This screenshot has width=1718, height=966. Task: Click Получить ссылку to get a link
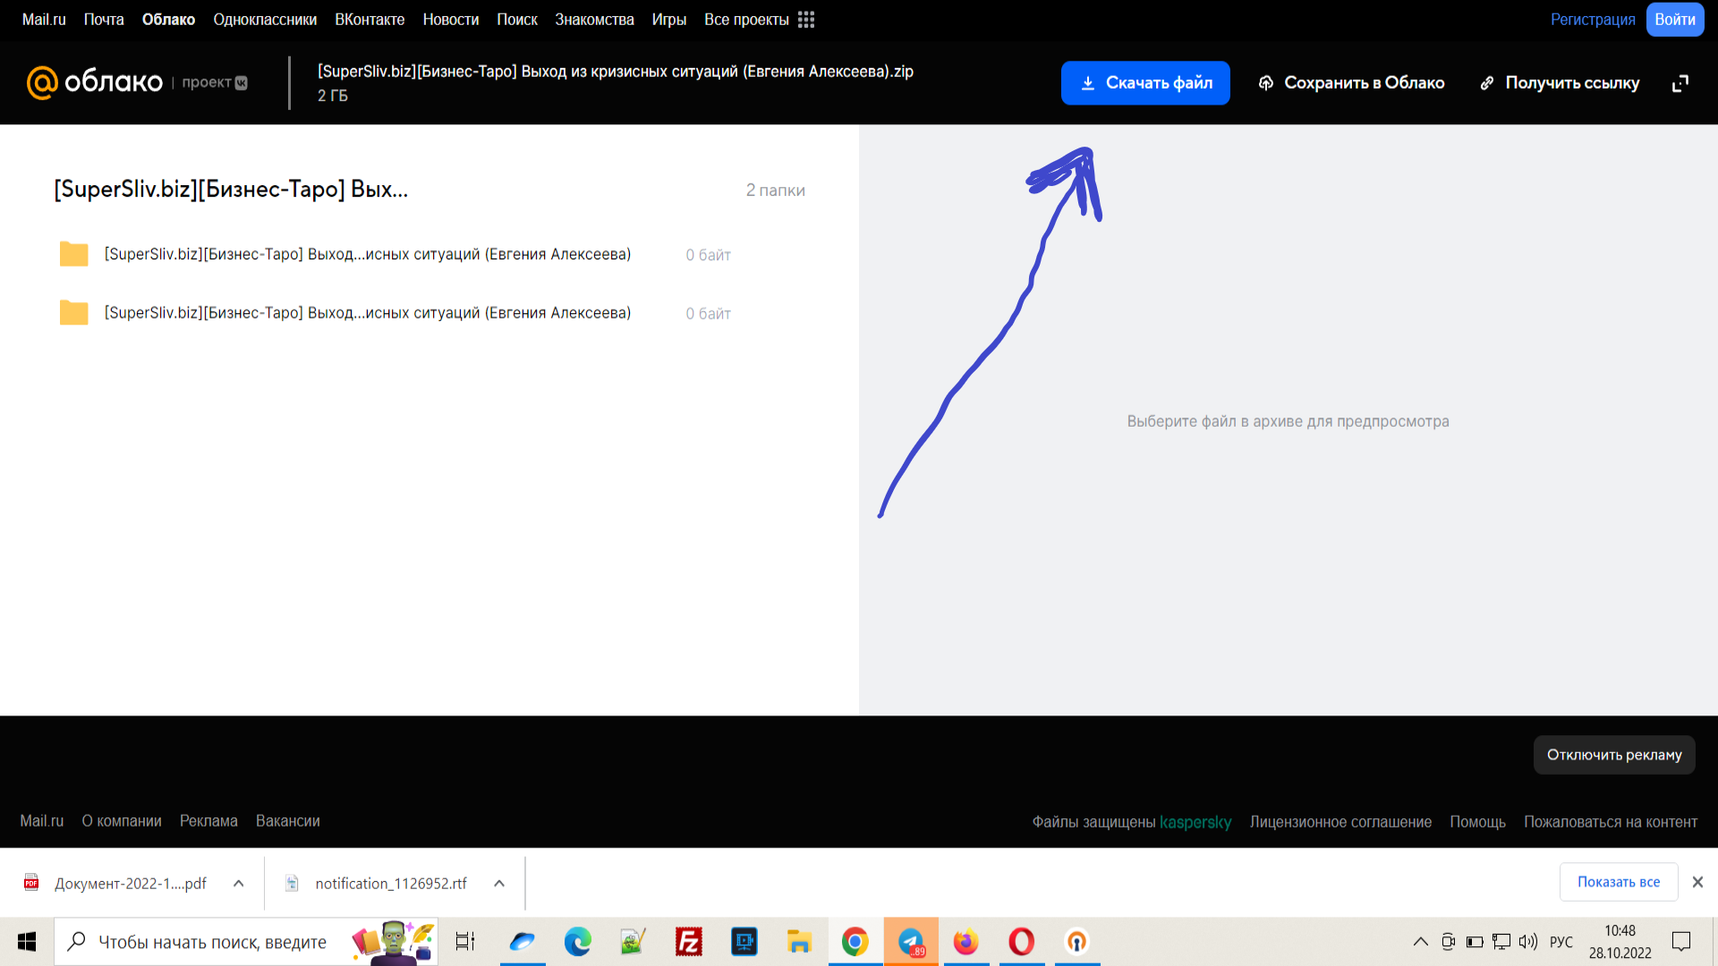pos(1560,83)
